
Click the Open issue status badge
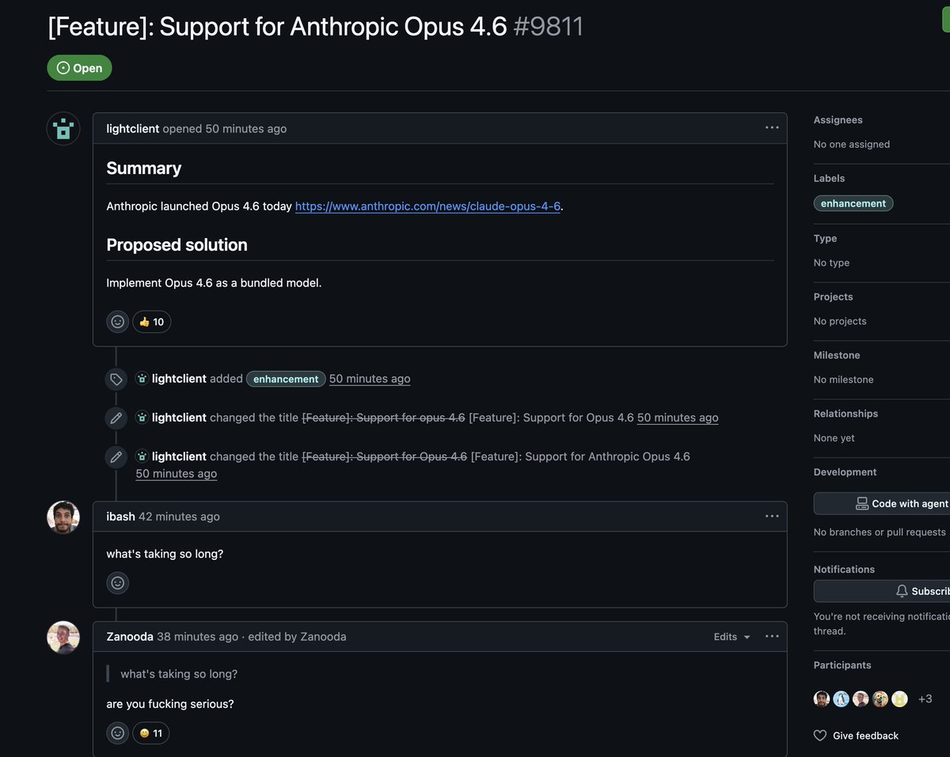pos(79,68)
